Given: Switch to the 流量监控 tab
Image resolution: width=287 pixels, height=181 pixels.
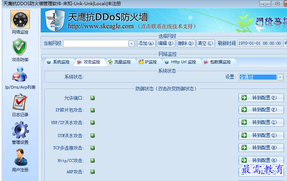Looking at the screenshot, I should (x=119, y=62).
